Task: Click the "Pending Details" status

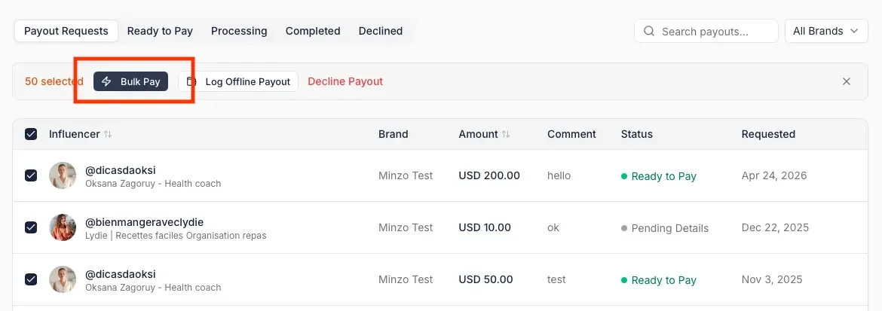Action: (665, 228)
